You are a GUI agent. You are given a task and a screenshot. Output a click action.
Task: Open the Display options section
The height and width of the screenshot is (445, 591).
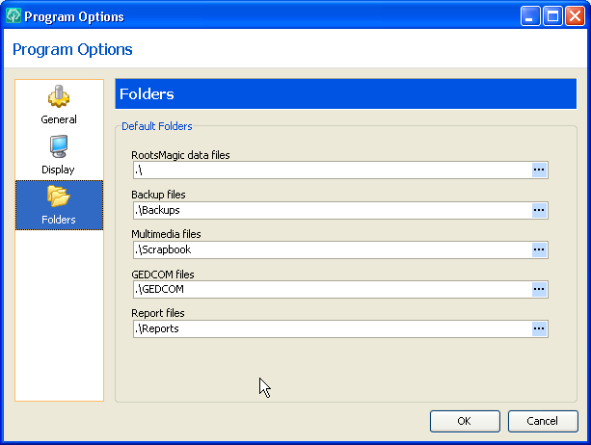59,155
